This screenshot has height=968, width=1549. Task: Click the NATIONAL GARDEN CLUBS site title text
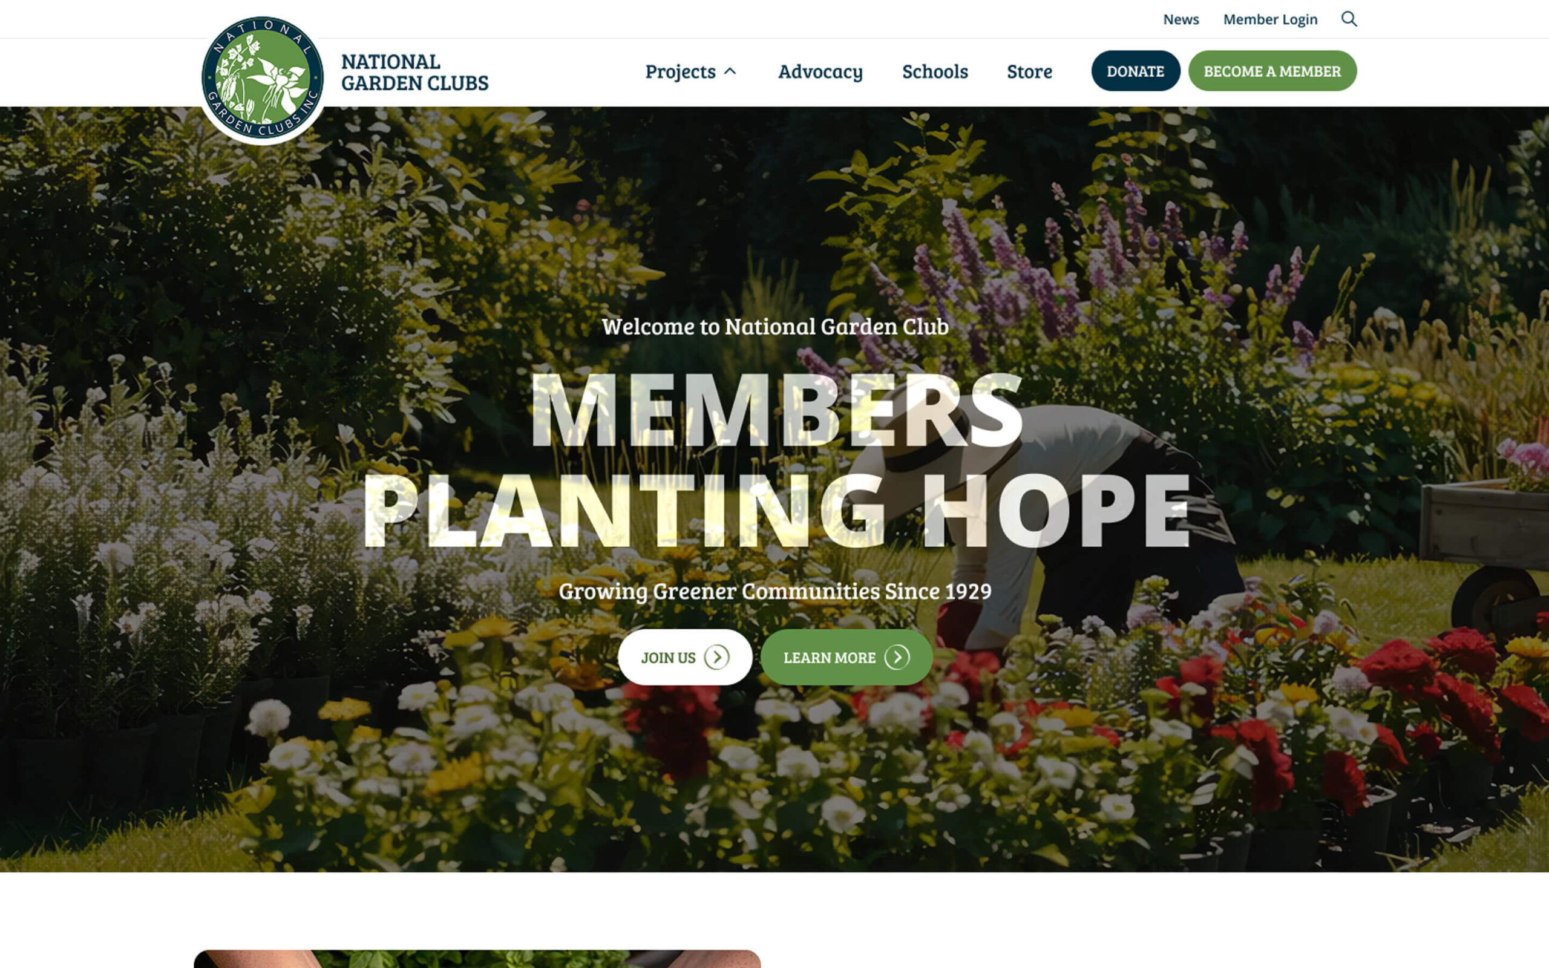(x=414, y=73)
